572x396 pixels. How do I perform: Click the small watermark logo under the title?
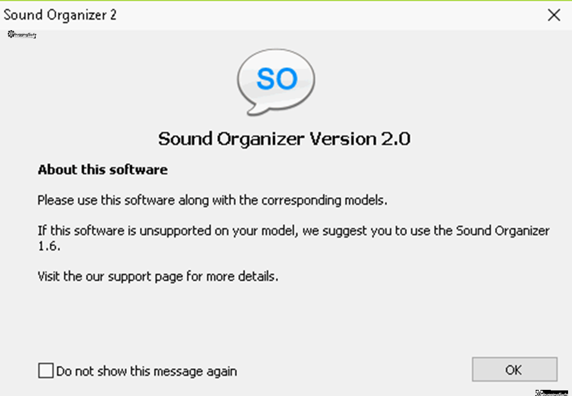point(22,35)
